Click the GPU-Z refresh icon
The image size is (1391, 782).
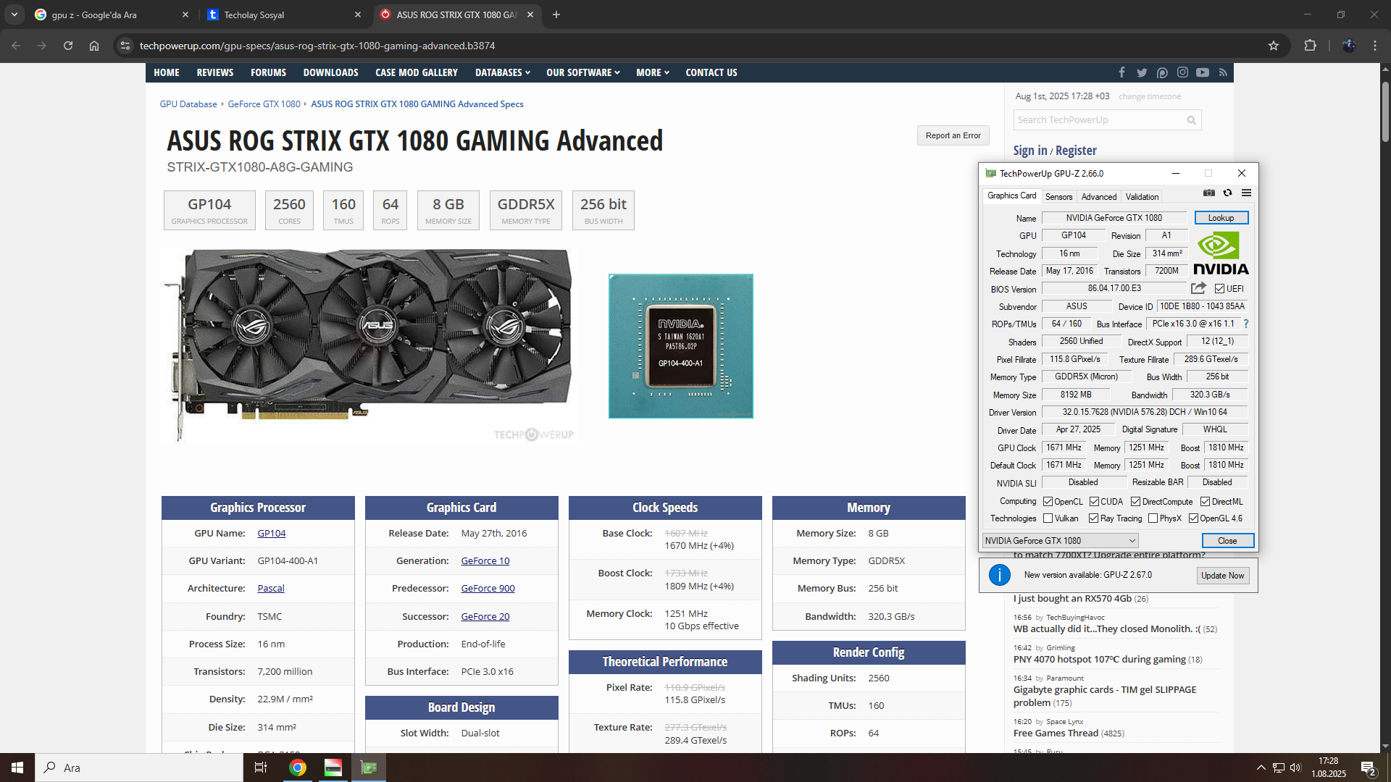(1227, 193)
